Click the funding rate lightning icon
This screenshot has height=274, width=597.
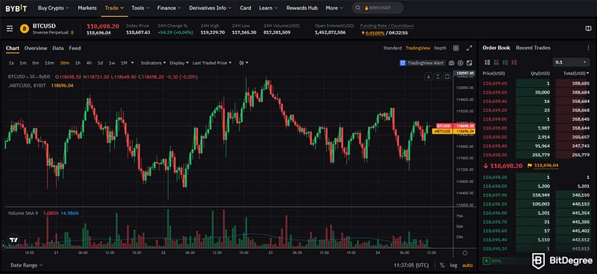(363, 33)
